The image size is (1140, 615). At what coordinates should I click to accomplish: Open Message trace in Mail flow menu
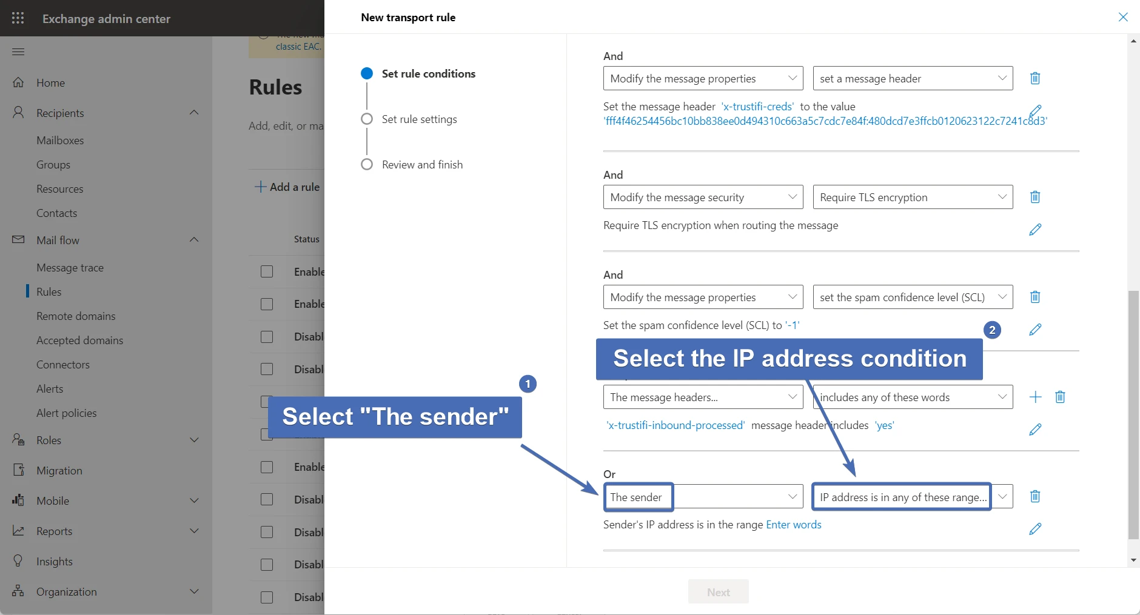tap(70, 268)
